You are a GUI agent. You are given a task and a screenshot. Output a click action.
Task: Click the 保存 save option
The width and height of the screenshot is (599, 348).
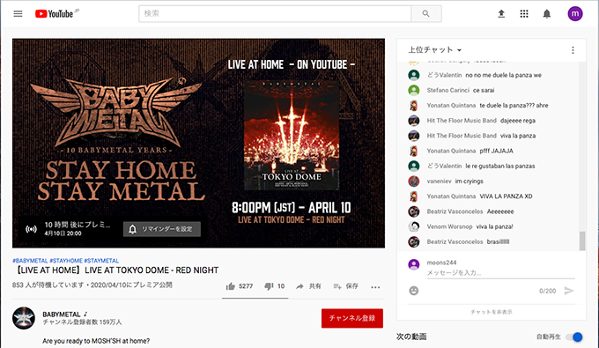click(x=345, y=286)
